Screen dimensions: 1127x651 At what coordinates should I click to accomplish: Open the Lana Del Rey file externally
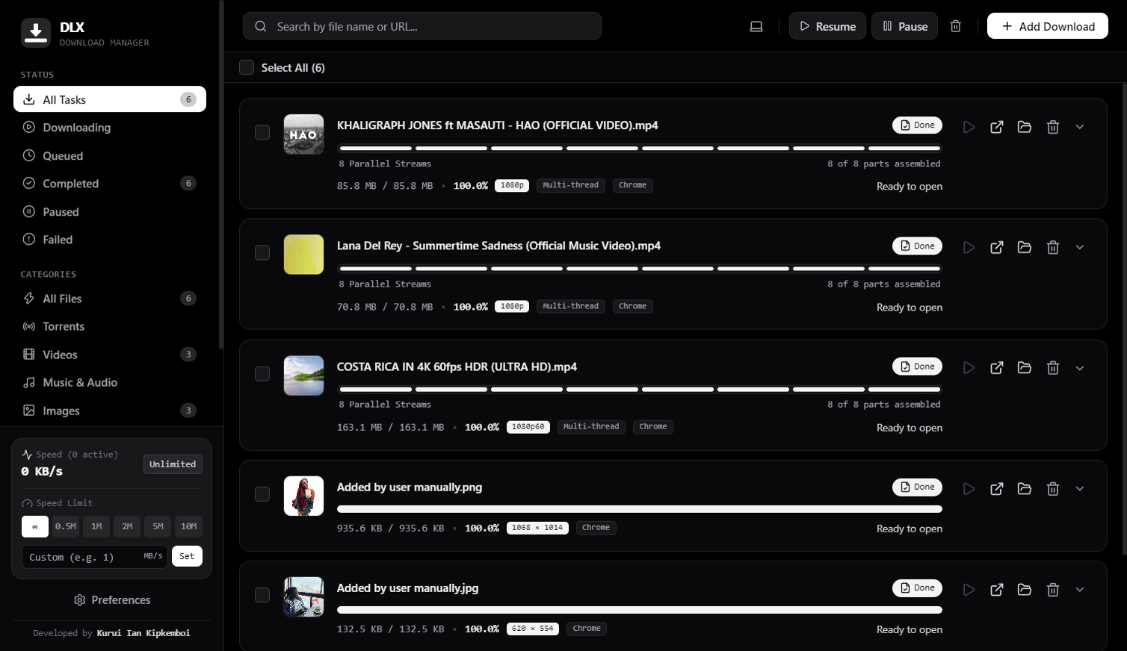(997, 247)
